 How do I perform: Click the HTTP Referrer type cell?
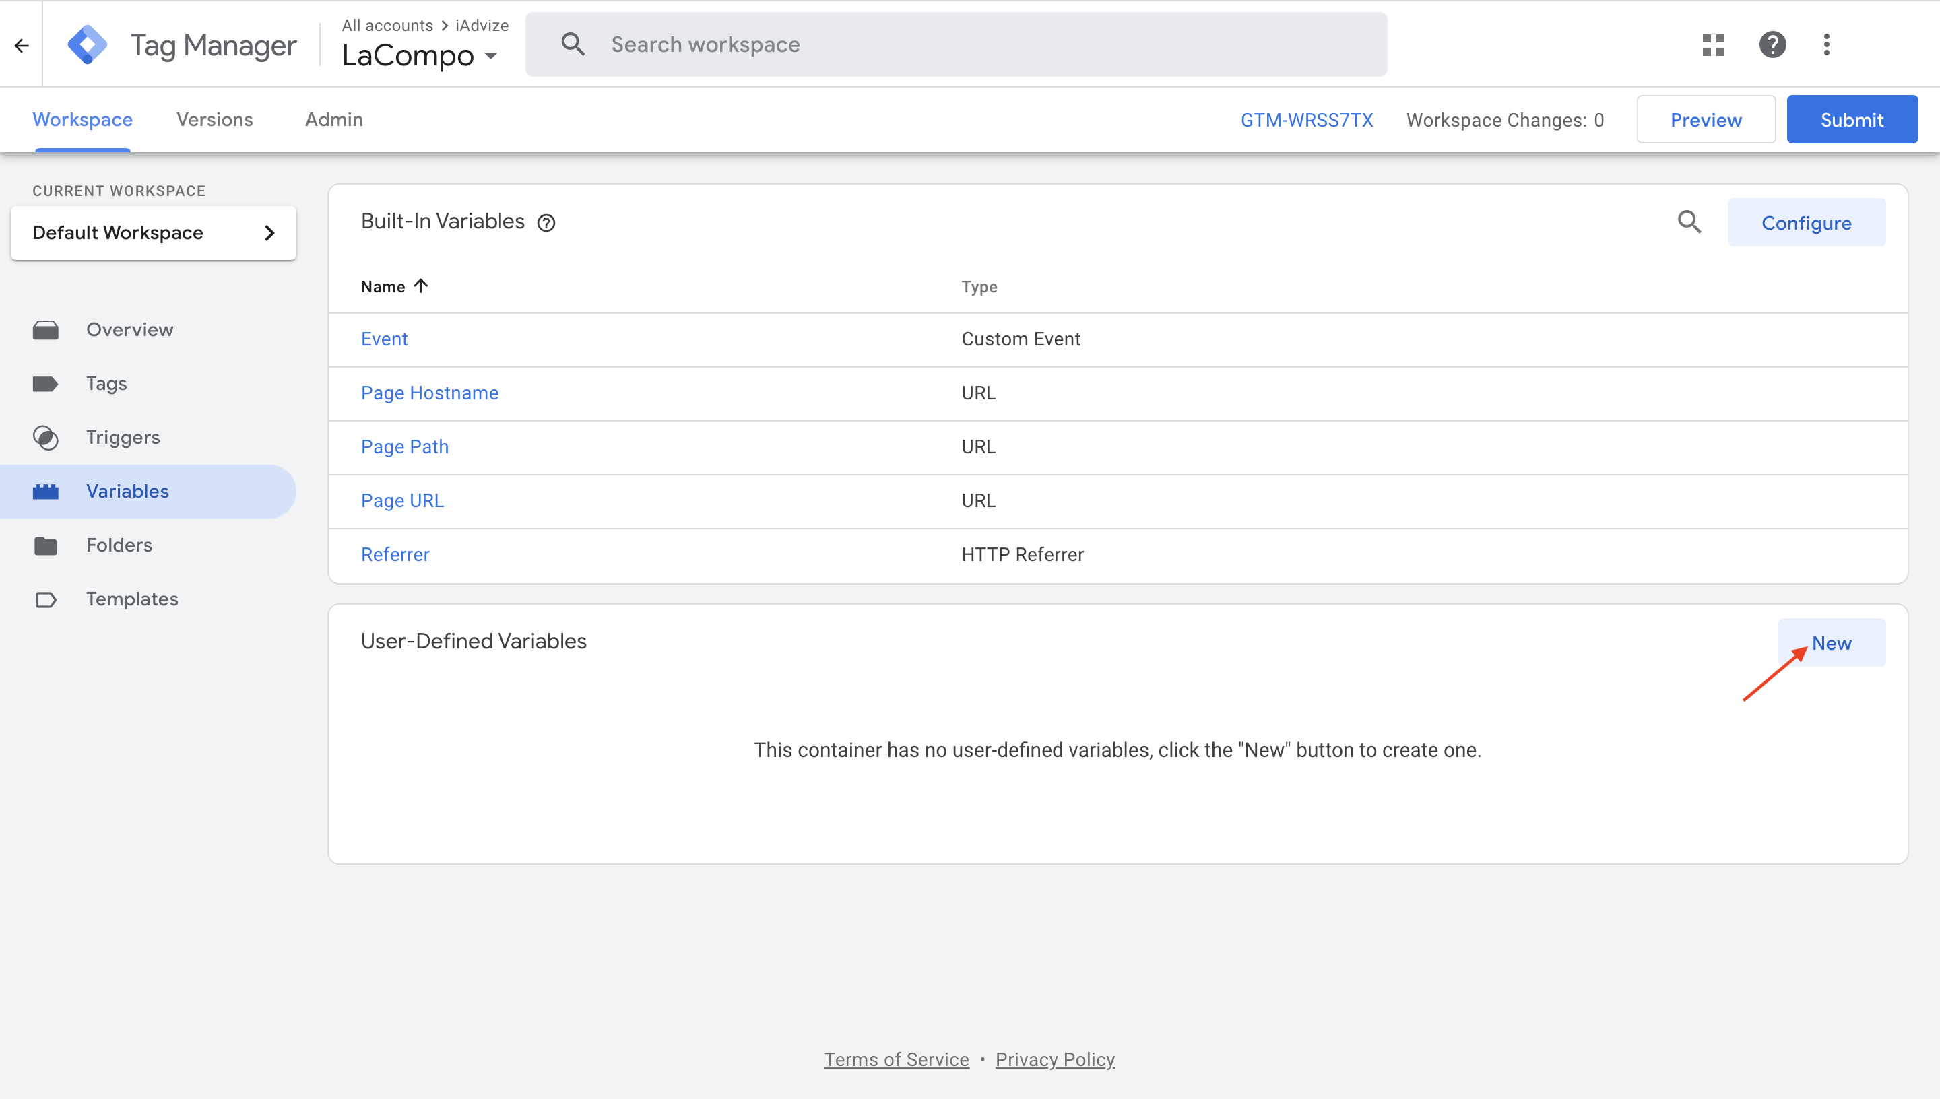[1022, 555]
